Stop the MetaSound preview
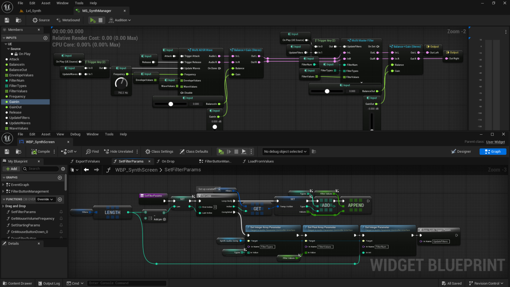510x287 pixels. pyautogui.click(x=100, y=20)
